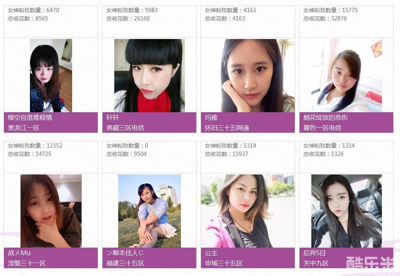
Task: Open the ン卿本佳人じ profile photo
Action: tap(149, 211)
